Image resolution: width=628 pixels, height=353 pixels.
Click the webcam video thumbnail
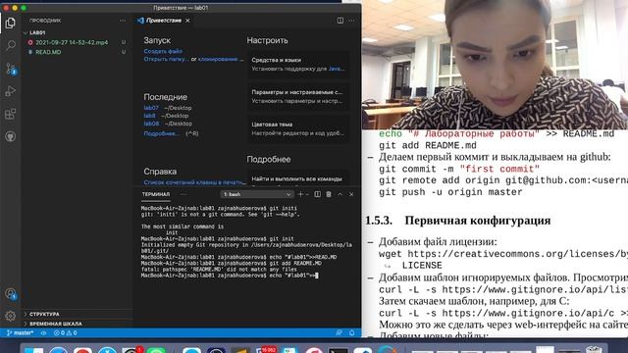point(495,64)
